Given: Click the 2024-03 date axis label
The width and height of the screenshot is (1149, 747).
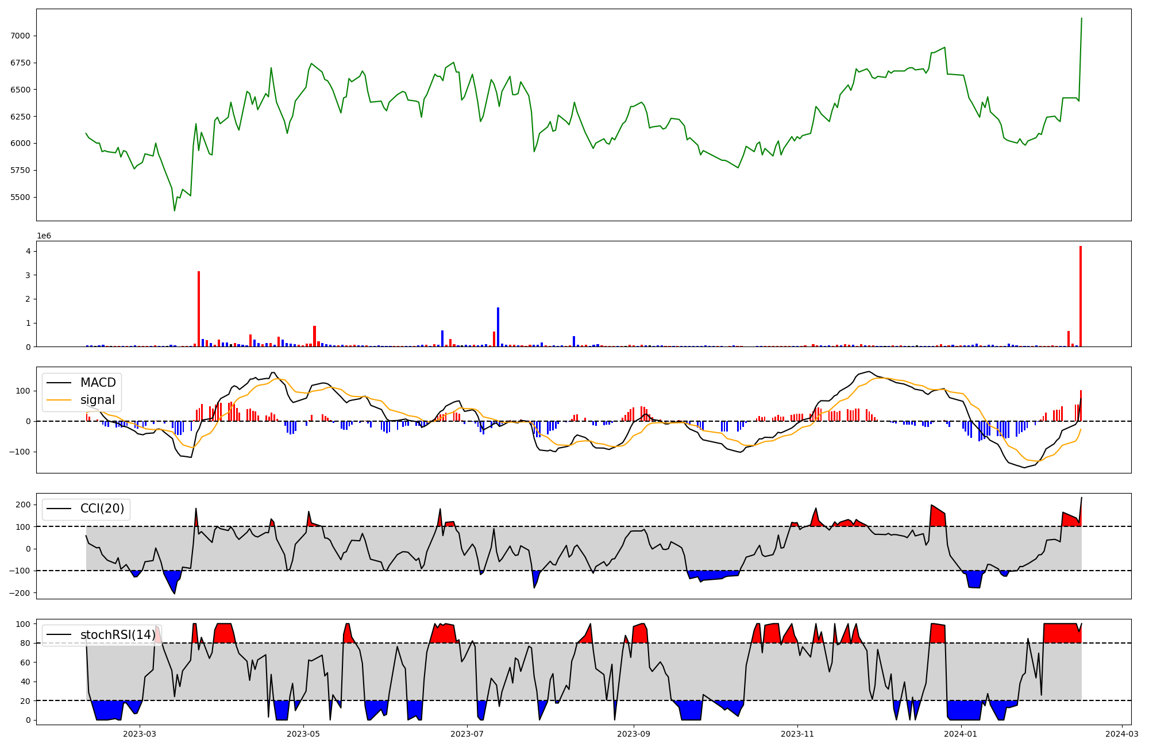Looking at the screenshot, I should [1122, 733].
